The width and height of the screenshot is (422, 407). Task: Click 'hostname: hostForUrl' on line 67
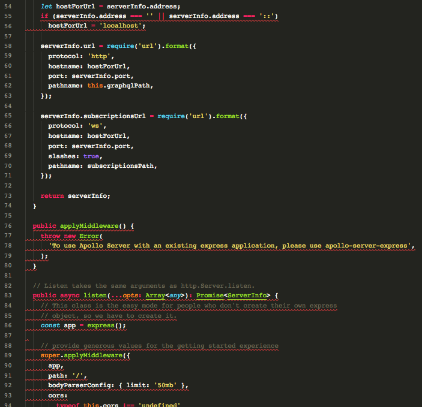pos(87,136)
